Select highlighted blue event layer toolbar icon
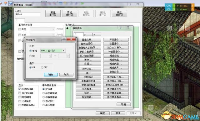Viewport: 200px width, 121px height. click(x=11, y=3)
